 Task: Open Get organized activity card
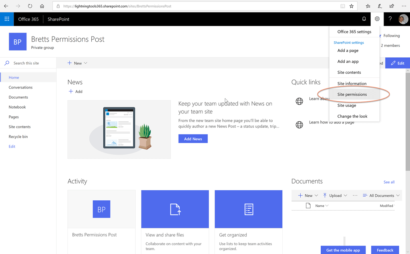248,222
